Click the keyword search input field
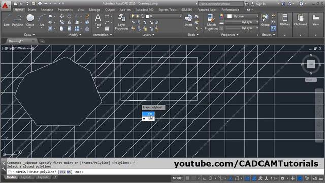 tap(220, 4)
